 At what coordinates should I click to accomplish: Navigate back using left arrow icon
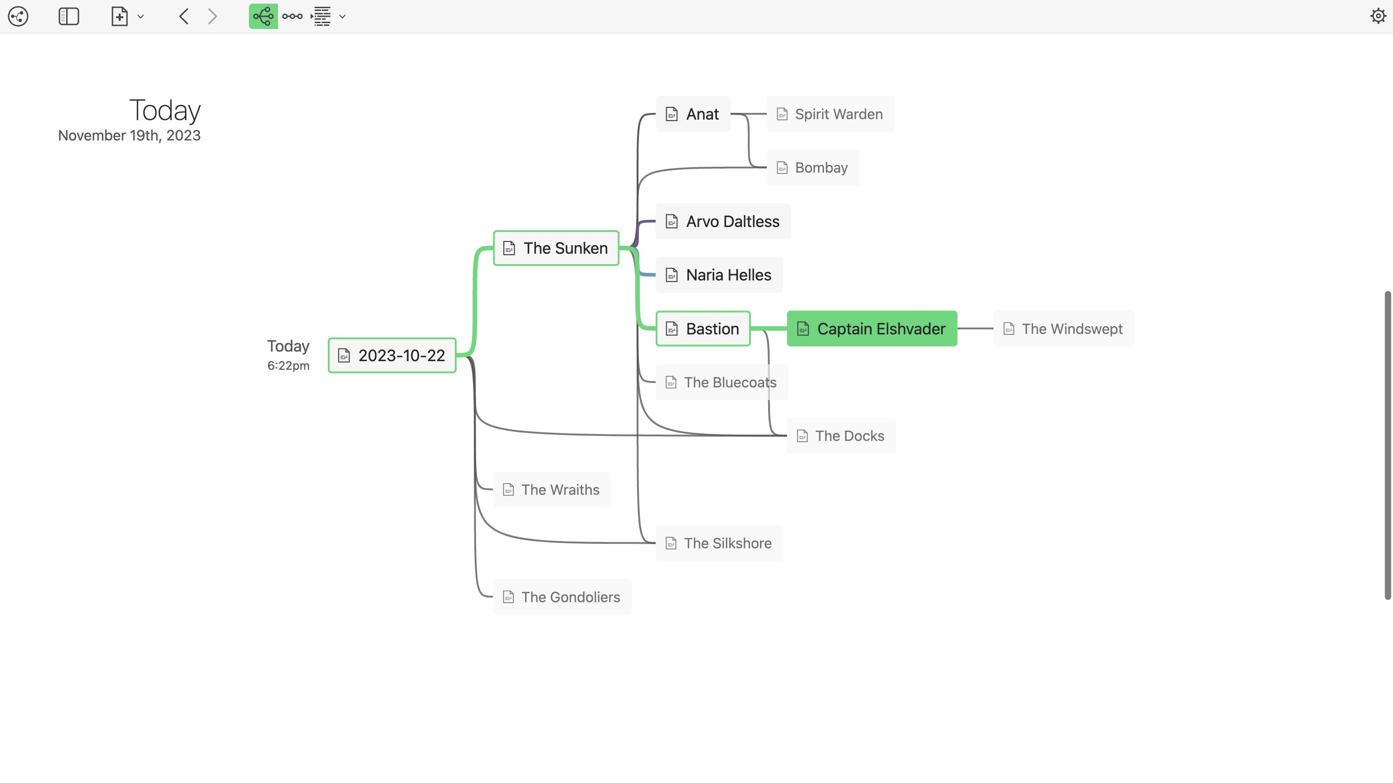[183, 16]
